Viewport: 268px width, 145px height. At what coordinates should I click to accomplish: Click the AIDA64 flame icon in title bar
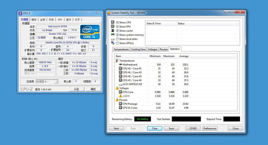(109, 13)
